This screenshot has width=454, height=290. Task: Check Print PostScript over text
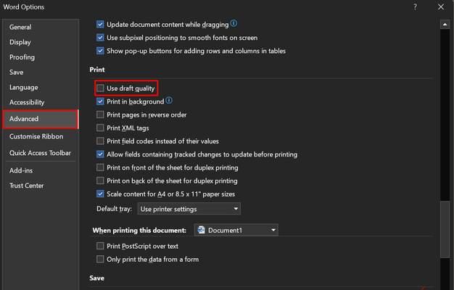pyautogui.click(x=100, y=246)
